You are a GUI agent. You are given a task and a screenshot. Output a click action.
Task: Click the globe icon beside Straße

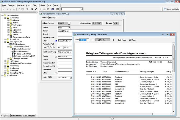pos(56,41)
